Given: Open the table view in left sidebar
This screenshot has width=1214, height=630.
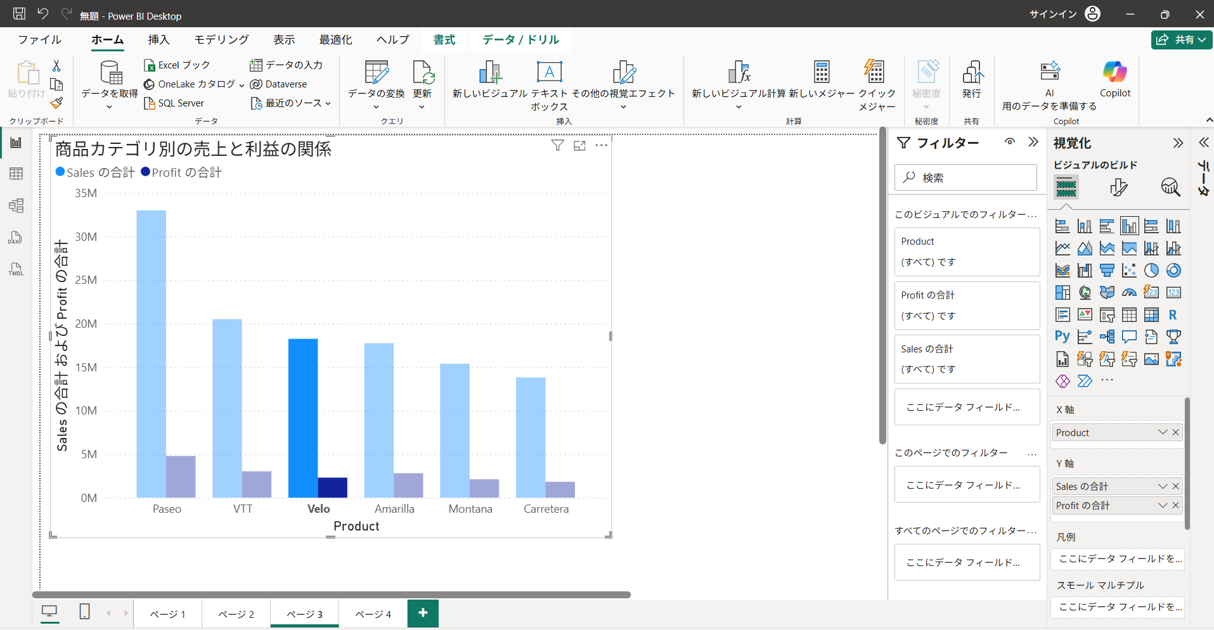Looking at the screenshot, I should 16,174.
